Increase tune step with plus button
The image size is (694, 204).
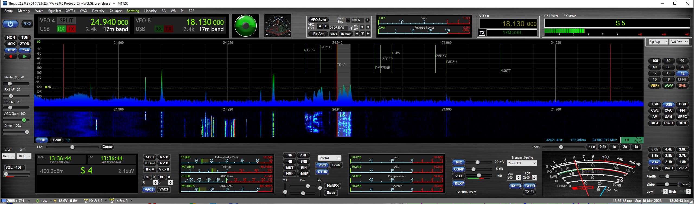[367, 20]
